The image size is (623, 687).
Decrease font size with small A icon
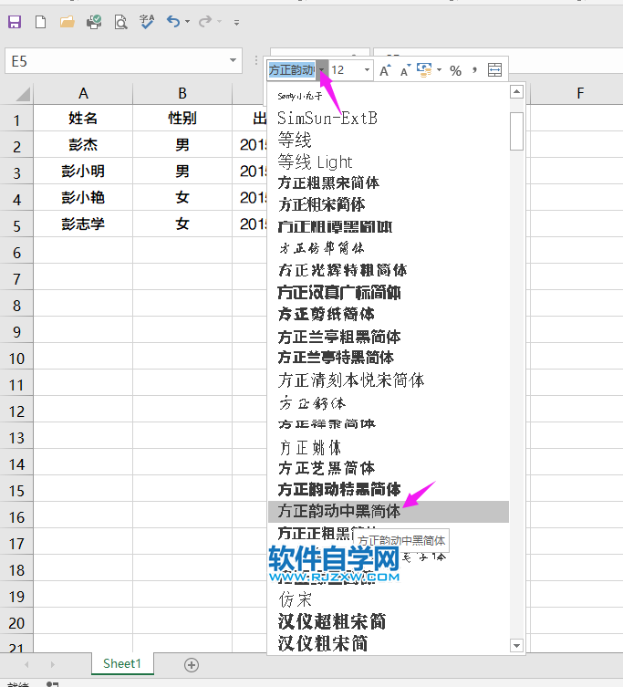coord(405,70)
